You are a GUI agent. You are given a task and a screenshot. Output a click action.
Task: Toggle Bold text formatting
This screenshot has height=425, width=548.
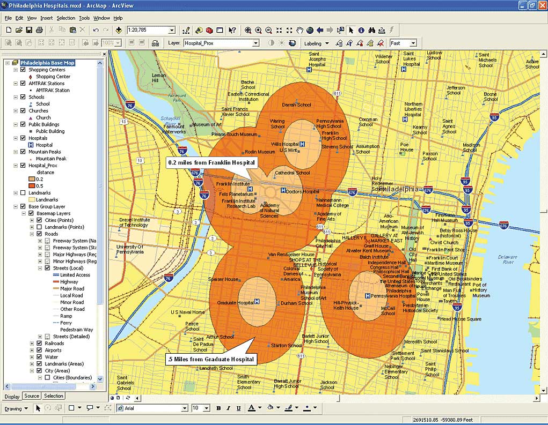(x=218, y=408)
